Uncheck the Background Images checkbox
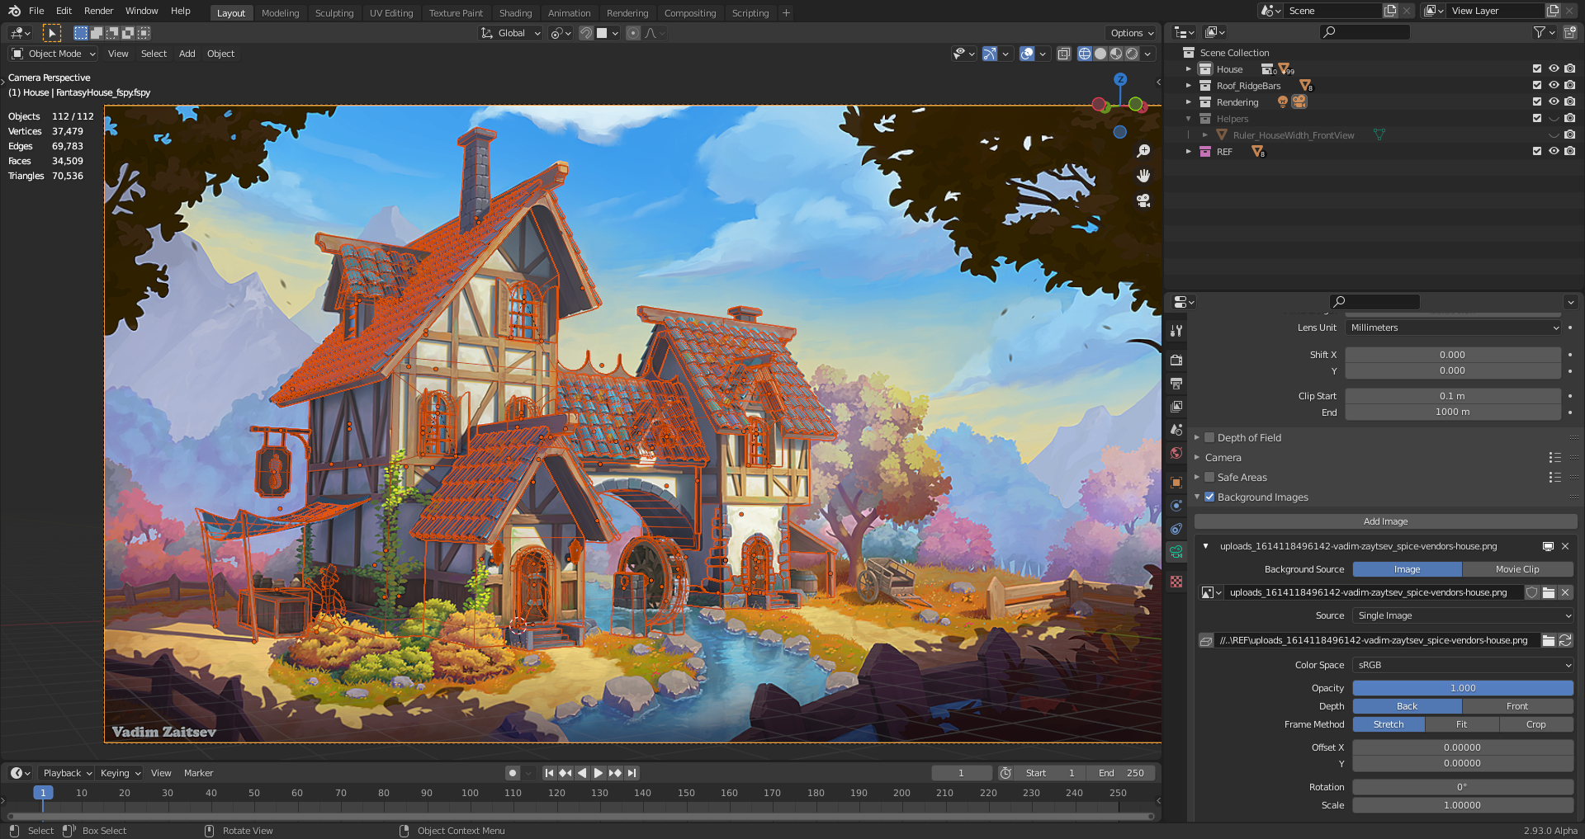1585x839 pixels. click(x=1209, y=497)
